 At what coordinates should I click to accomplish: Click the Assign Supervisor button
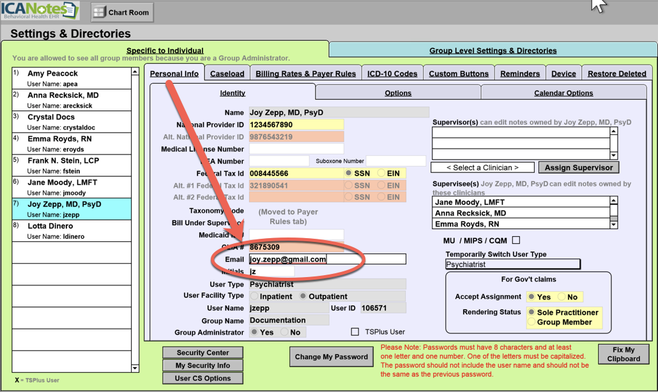(578, 167)
